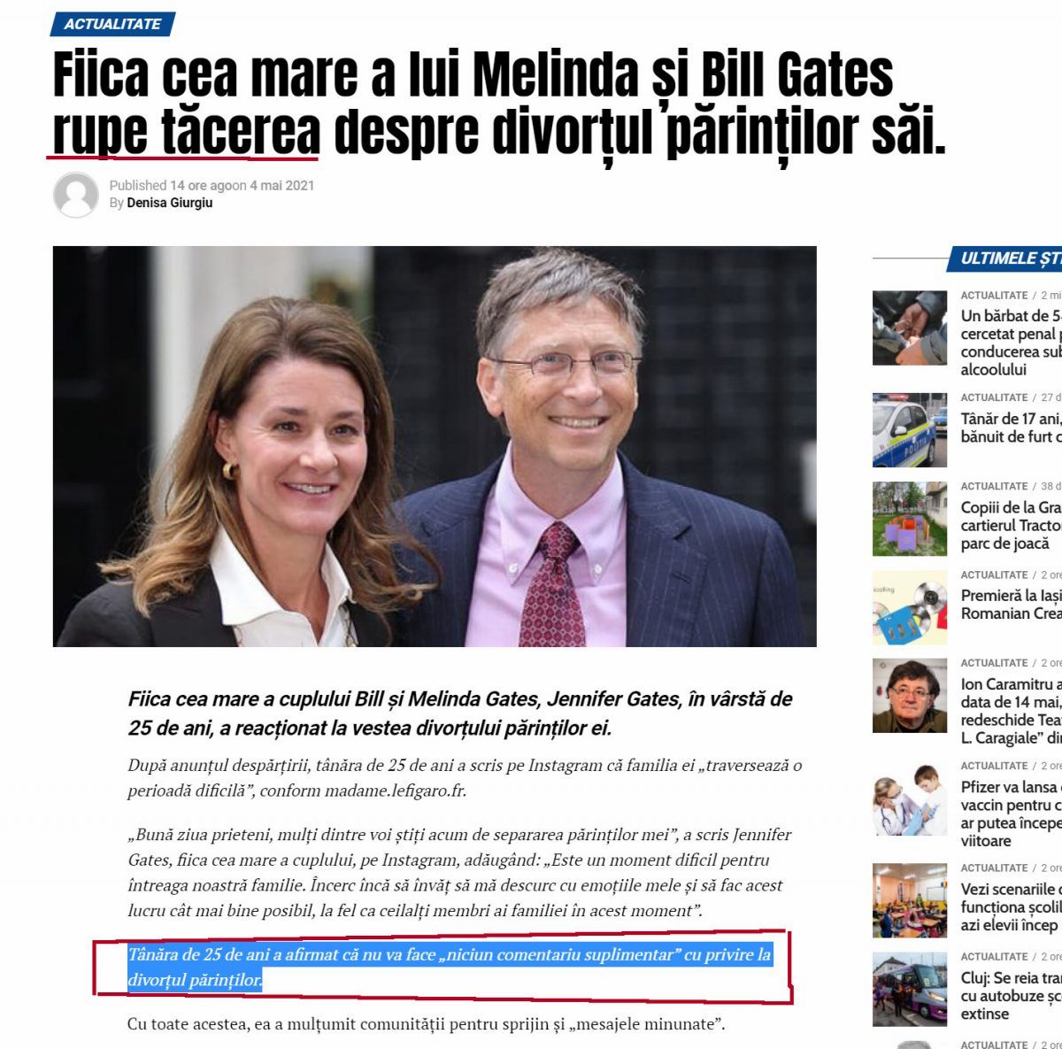Image resolution: width=1062 pixels, height=1049 pixels.
Task: Open the police car news thumbnail
Action: pyautogui.click(x=910, y=430)
